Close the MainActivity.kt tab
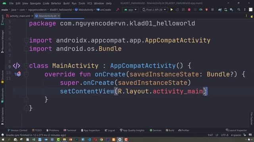The image size is (254, 142). 59,16
